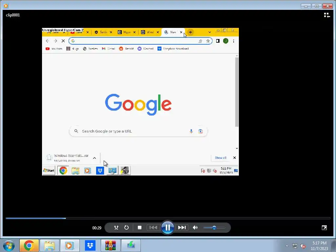The width and height of the screenshot is (336, 252).
Task: Open Windows Explorer from the taskbar
Action: click(x=50, y=245)
